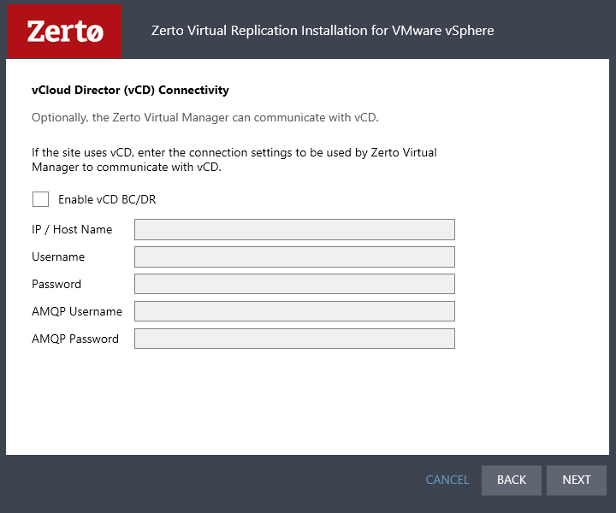
Task: Click the plain 'Password' label text
Action: pyautogui.click(x=56, y=284)
